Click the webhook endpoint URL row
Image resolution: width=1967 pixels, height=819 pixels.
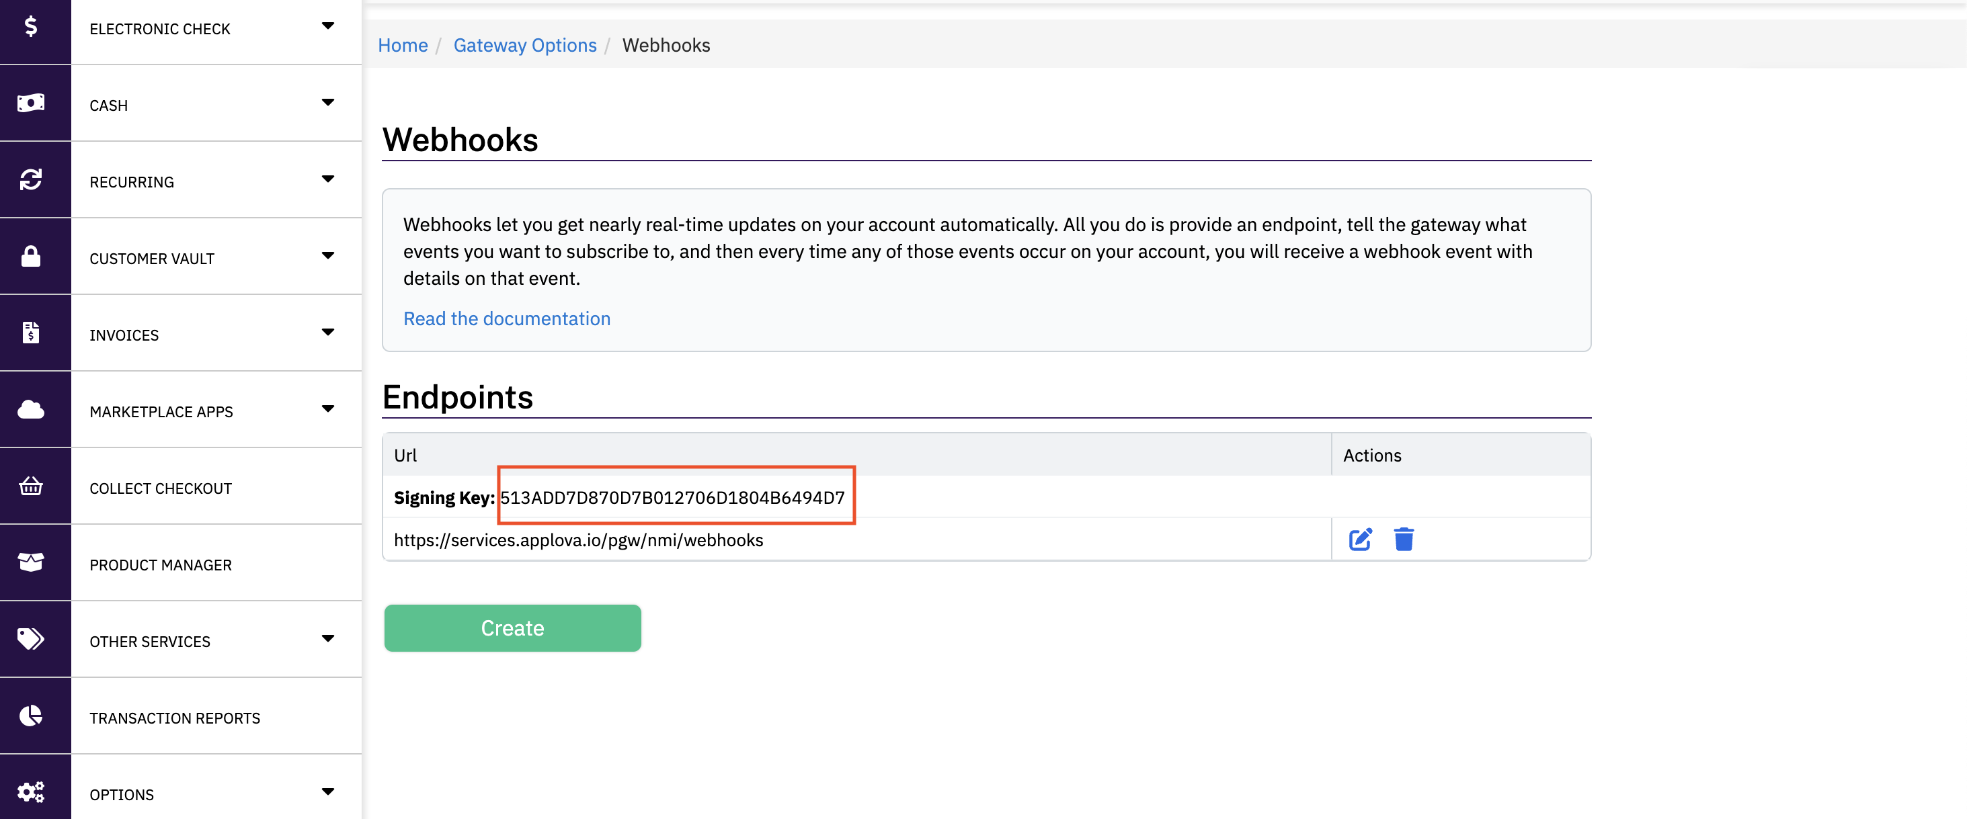[x=578, y=540]
